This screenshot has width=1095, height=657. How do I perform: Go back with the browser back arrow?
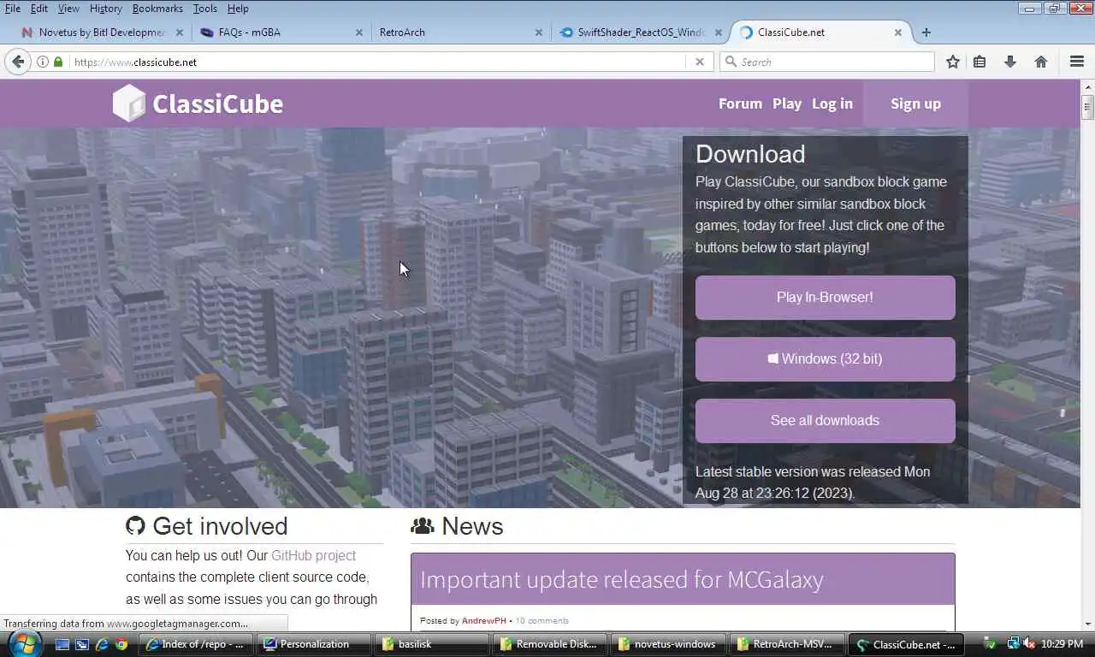tap(18, 62)
